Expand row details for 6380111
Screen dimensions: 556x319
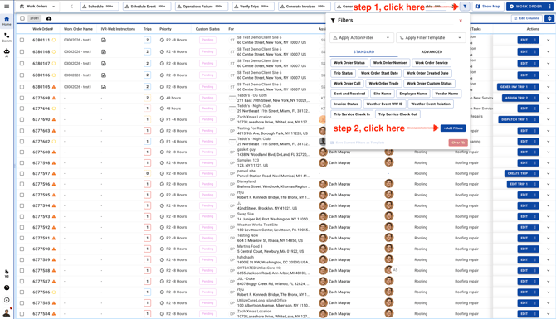pyautogui.click(x=549, y=40)
